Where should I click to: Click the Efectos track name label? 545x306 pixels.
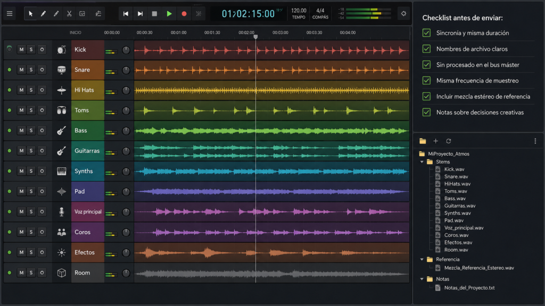point(85,252)
